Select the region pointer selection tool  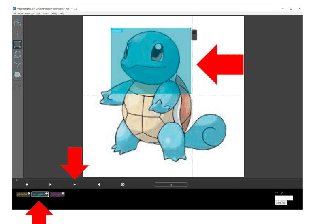(x=17, y=22)
